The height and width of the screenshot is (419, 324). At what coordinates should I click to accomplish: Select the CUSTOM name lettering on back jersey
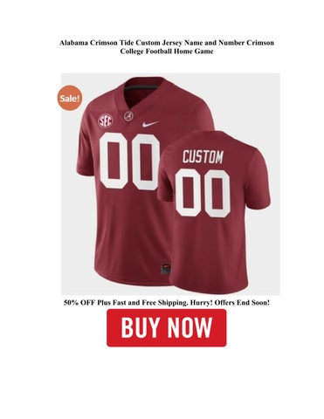click(x=203, y=157)
